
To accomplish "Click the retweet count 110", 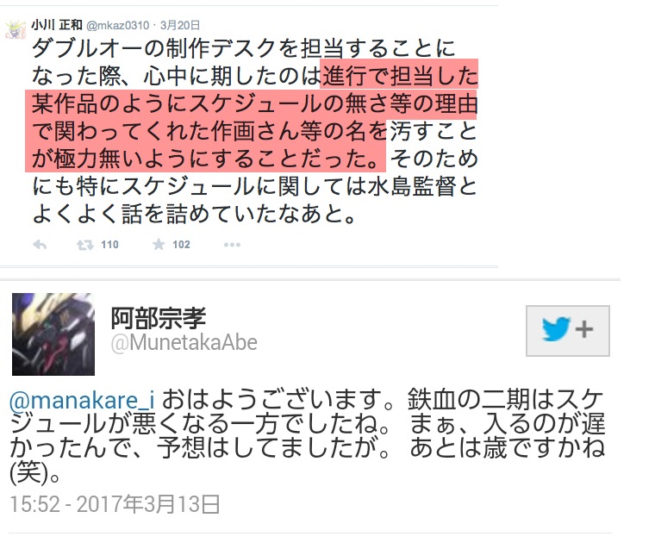I will (109, 245).
